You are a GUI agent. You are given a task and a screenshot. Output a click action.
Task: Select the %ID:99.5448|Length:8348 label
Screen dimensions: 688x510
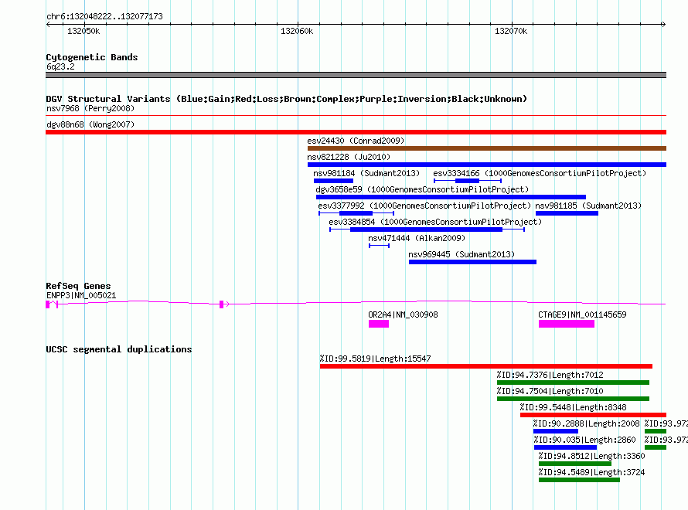[x=573, y=407]
